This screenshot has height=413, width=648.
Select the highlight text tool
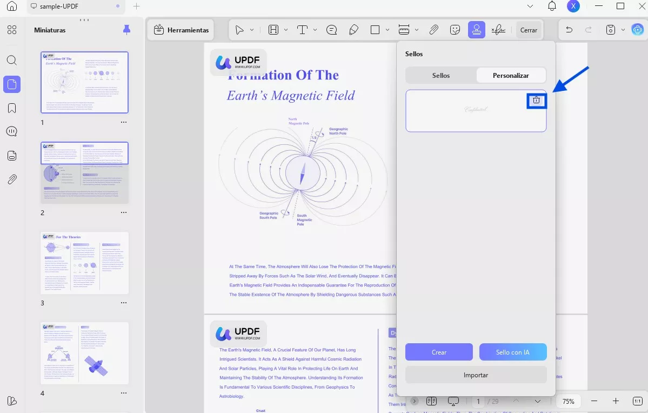click(x=273, y=30)
